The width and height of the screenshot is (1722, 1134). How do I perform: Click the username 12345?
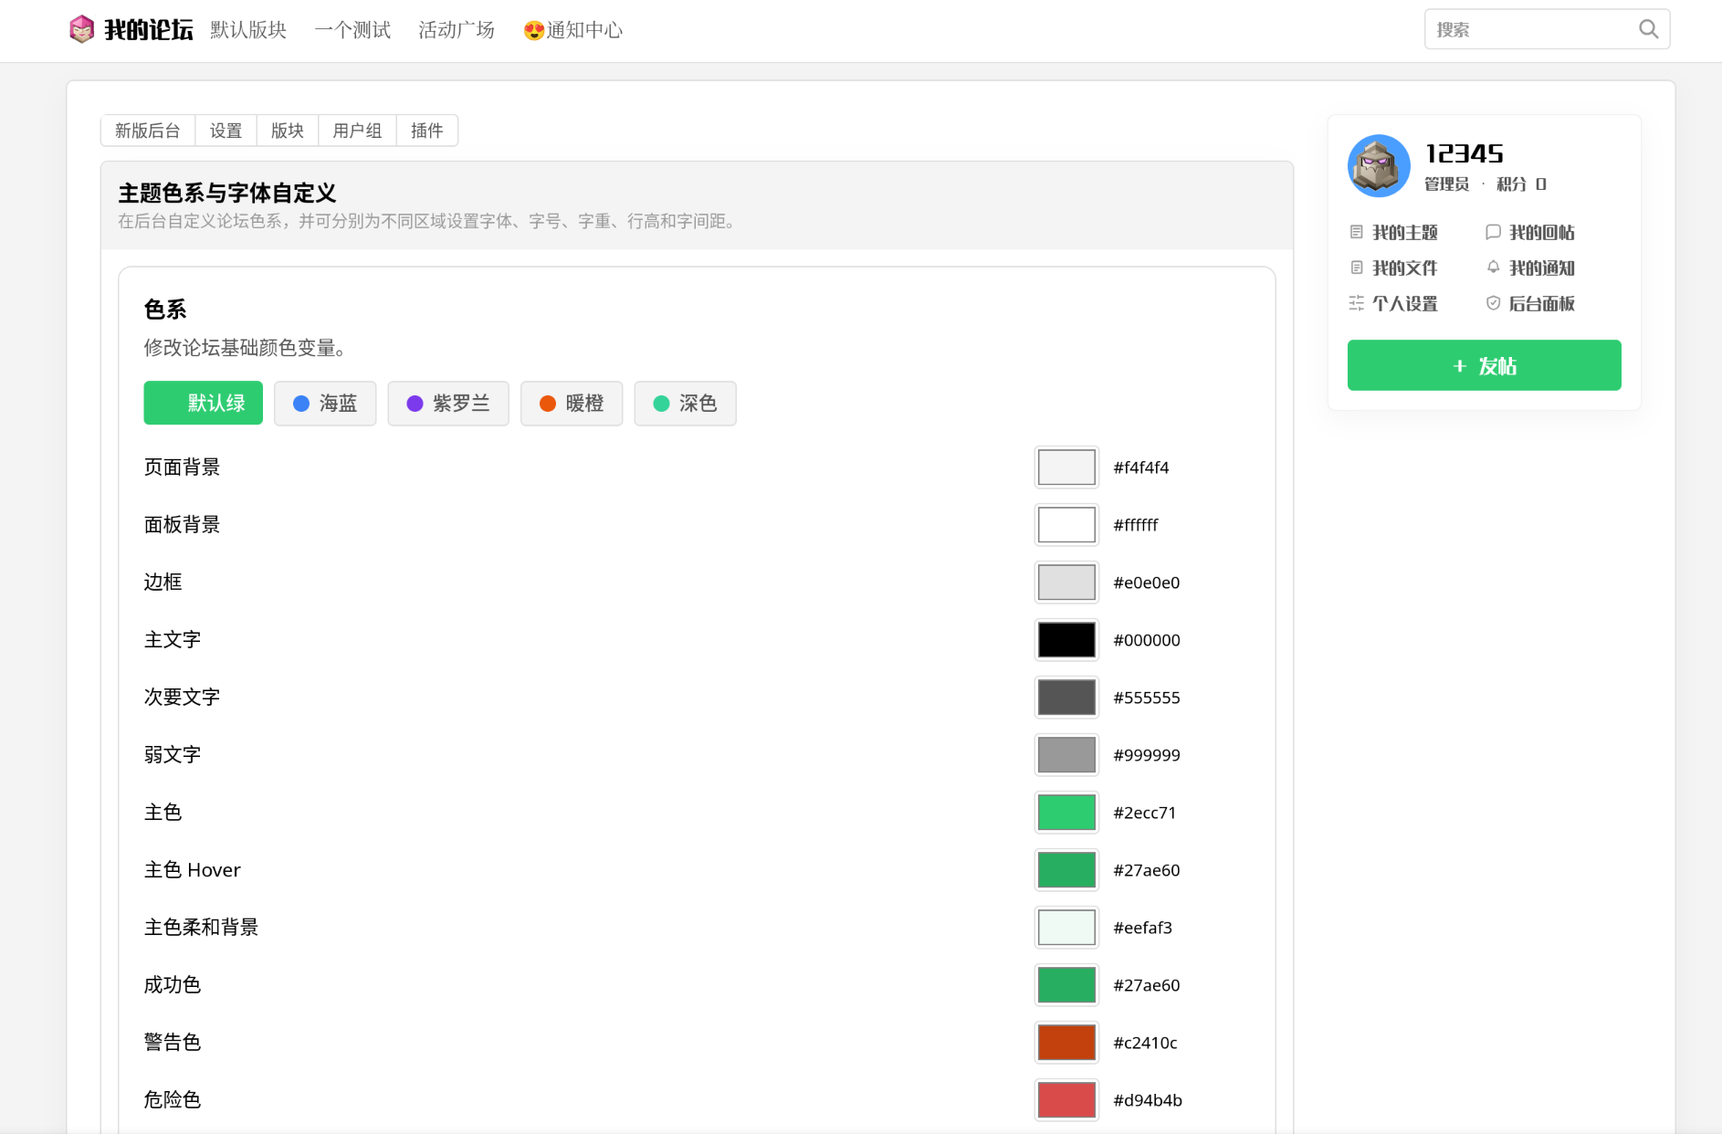coord(1464,153)
